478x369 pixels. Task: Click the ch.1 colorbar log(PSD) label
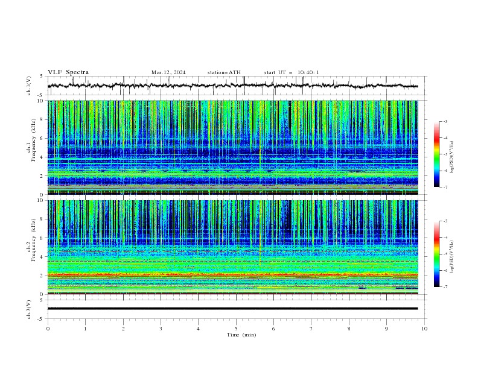(x=452, y=157)
